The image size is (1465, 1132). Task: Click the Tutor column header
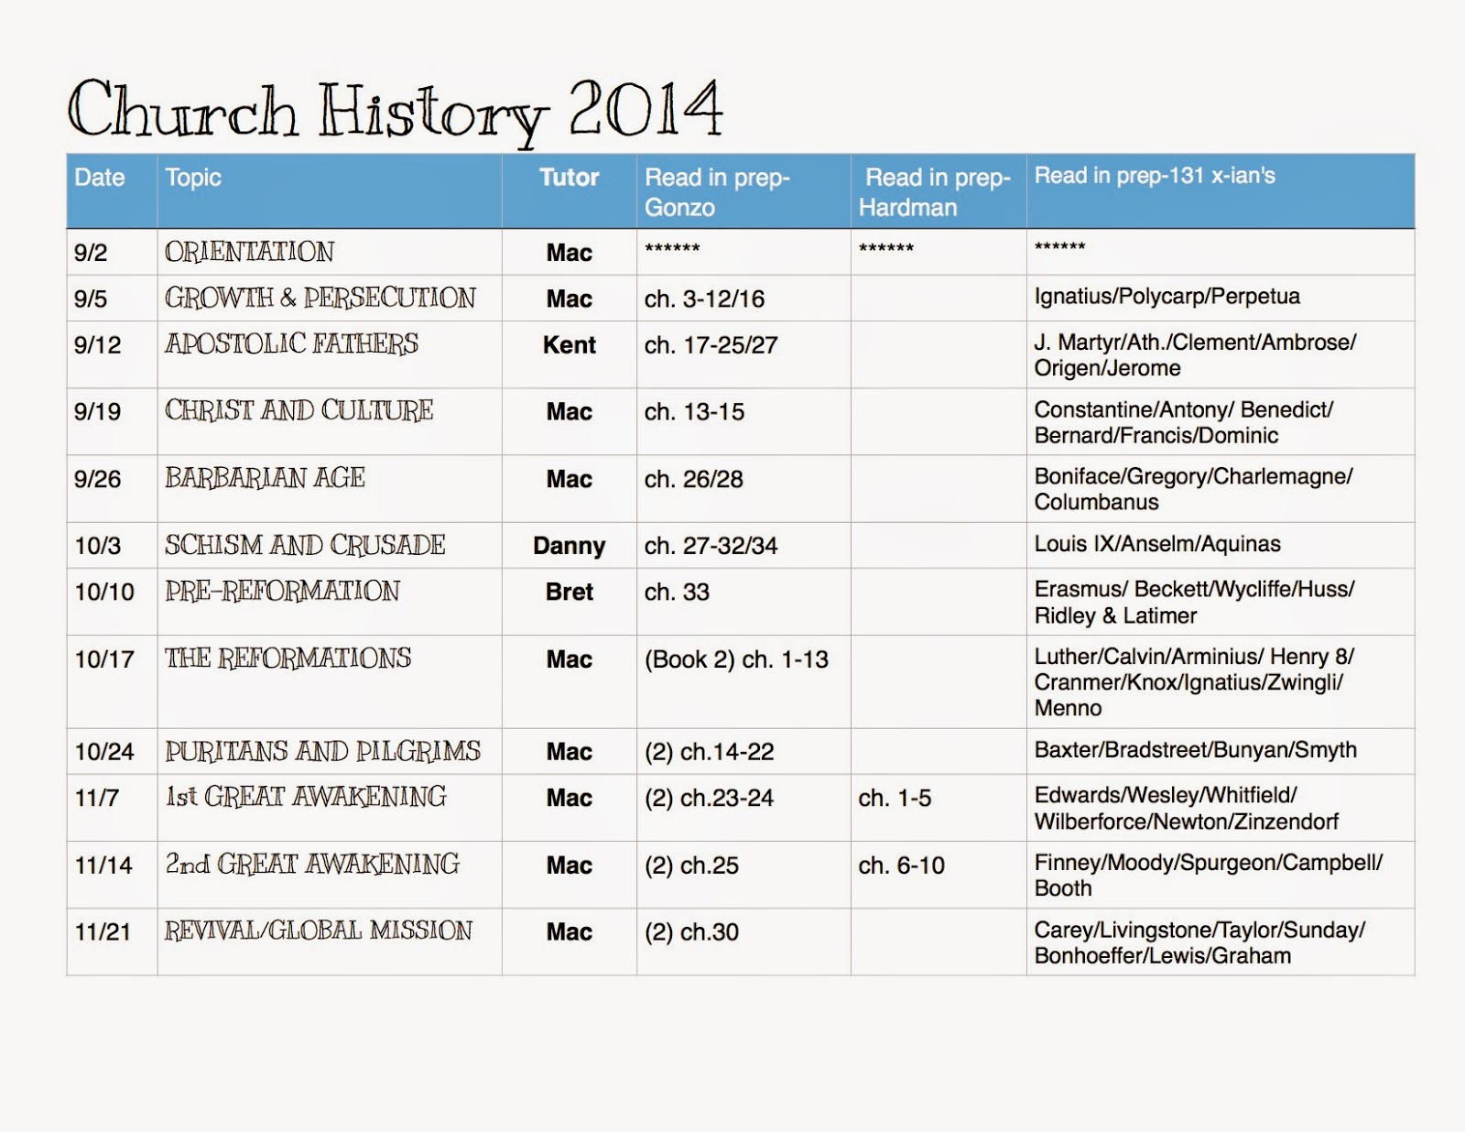569,180
